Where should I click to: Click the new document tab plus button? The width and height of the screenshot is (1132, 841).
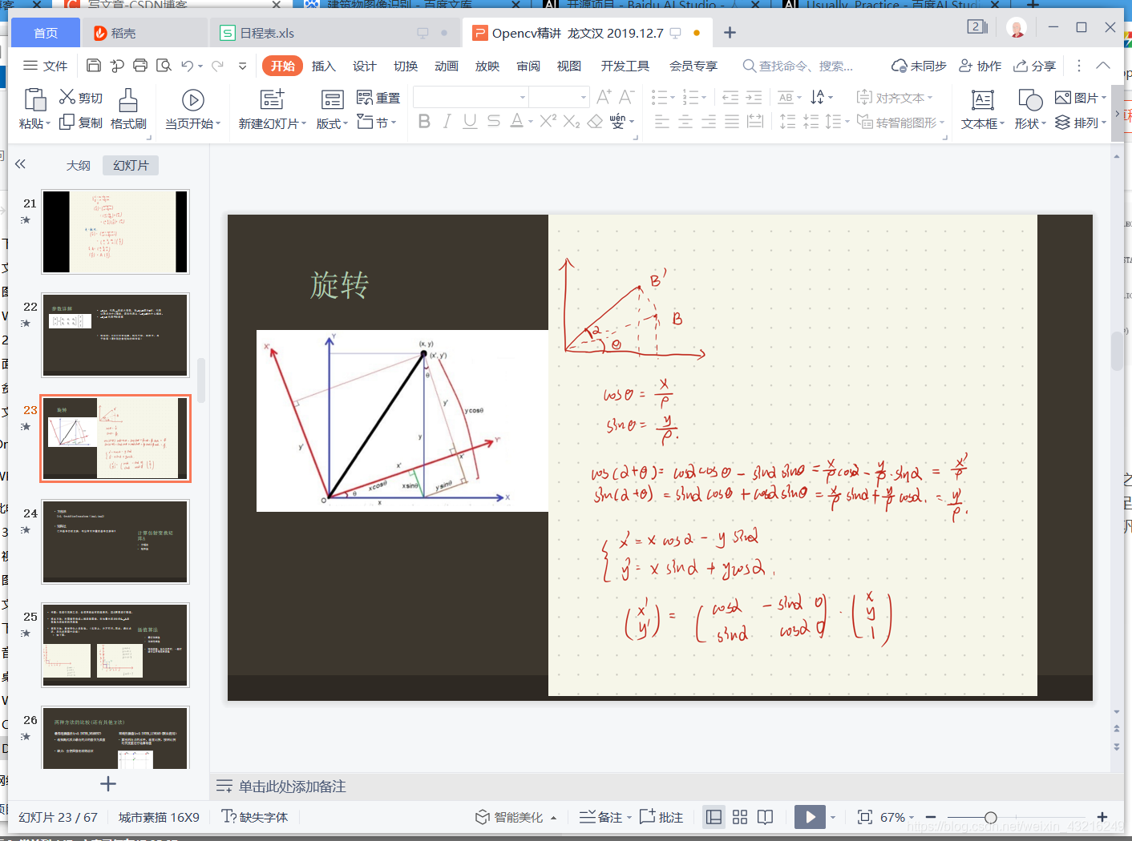pyautogui.click(x=730, y=33)
